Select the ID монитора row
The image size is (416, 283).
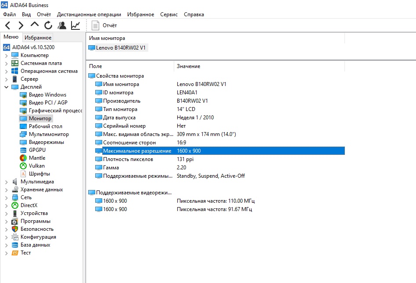220,93
